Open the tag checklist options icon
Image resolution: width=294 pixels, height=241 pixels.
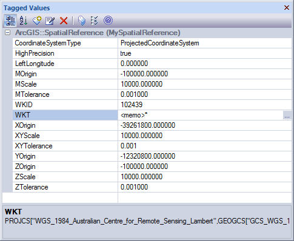coord(95,21)
